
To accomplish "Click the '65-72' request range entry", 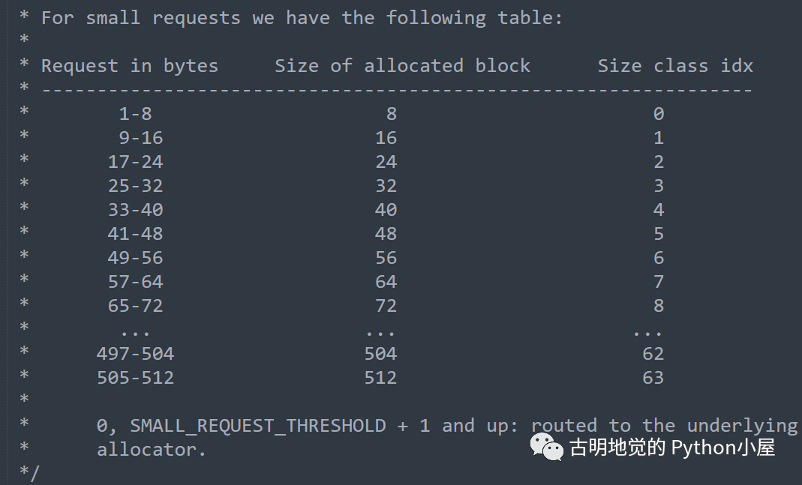I will tap(135, 306).
